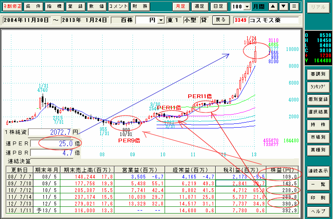Show the 数値 values panel
This screenshot has height=219, width=333.
pyautogui.click(x=96, y=6)
